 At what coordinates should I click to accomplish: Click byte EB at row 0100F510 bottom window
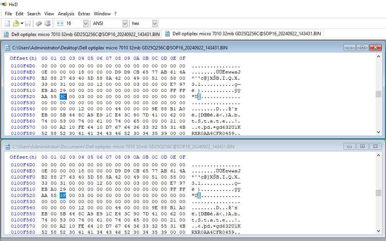click(44, 189)
